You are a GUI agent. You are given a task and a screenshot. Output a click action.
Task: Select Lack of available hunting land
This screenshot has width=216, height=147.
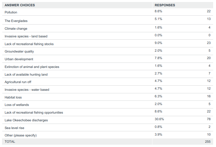pos(26,74)
